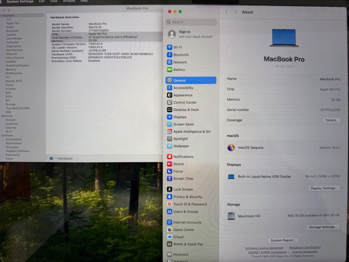Open Keyboard settings icon

coord(169,255)
